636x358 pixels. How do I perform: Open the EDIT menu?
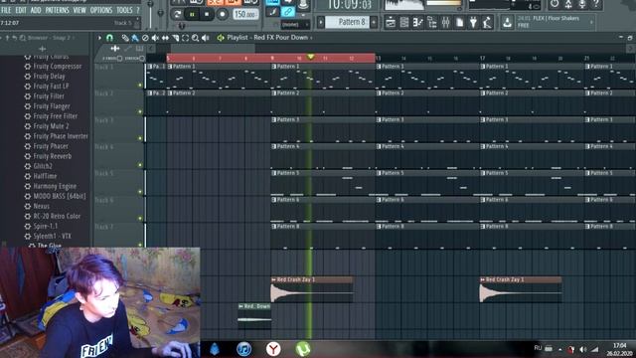click(x=21, y=10)
